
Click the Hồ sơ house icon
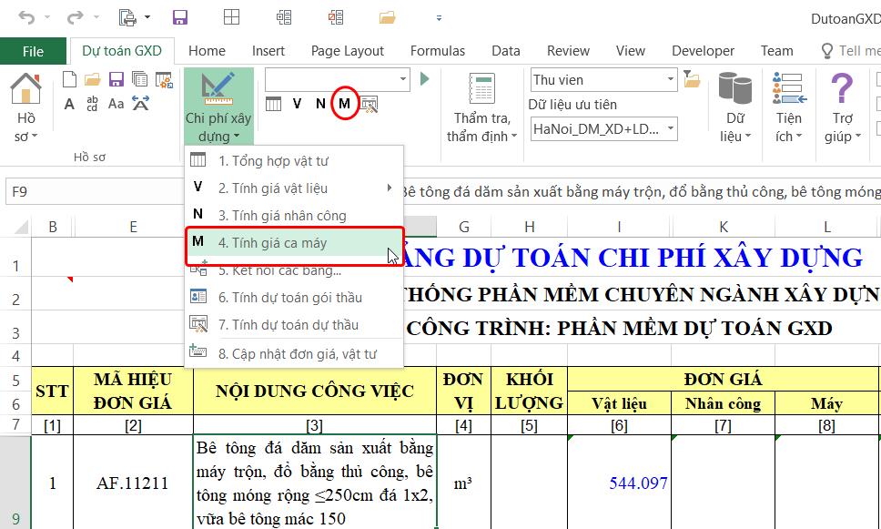pyautogui.click(x=25, y=91)
